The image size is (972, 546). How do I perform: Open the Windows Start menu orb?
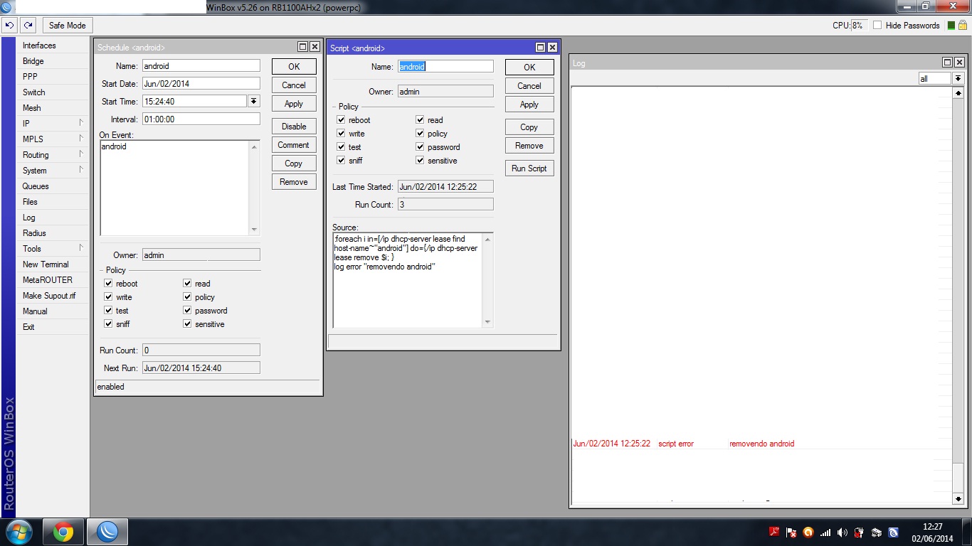pyautogui.click(x=18, y=532)
